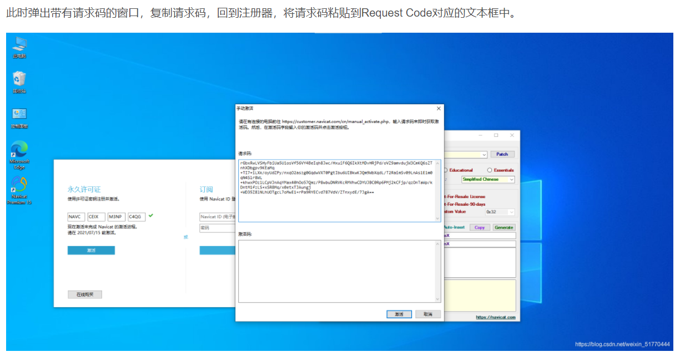
Task: Click the M3NP license key field
Action: tap(117, 217)
